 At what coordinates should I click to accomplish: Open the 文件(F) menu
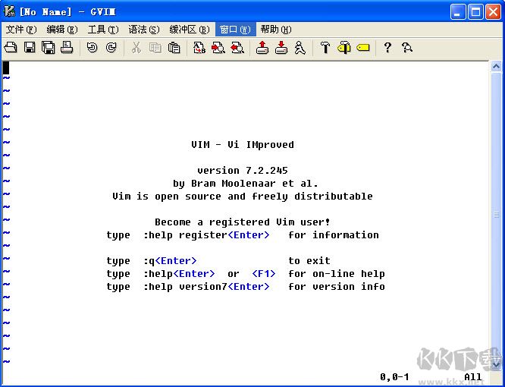pyautogui.click(x=21, y=30)
